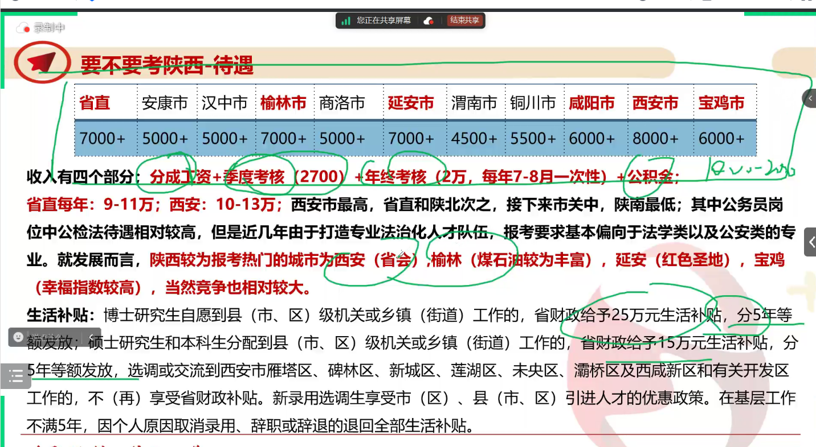Open the list outline icon on the left edge

coord(16,375)
